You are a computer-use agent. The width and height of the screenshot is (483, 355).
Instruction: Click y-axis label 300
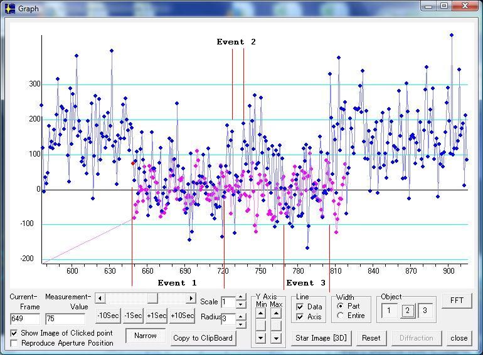(x=34, y=84)
